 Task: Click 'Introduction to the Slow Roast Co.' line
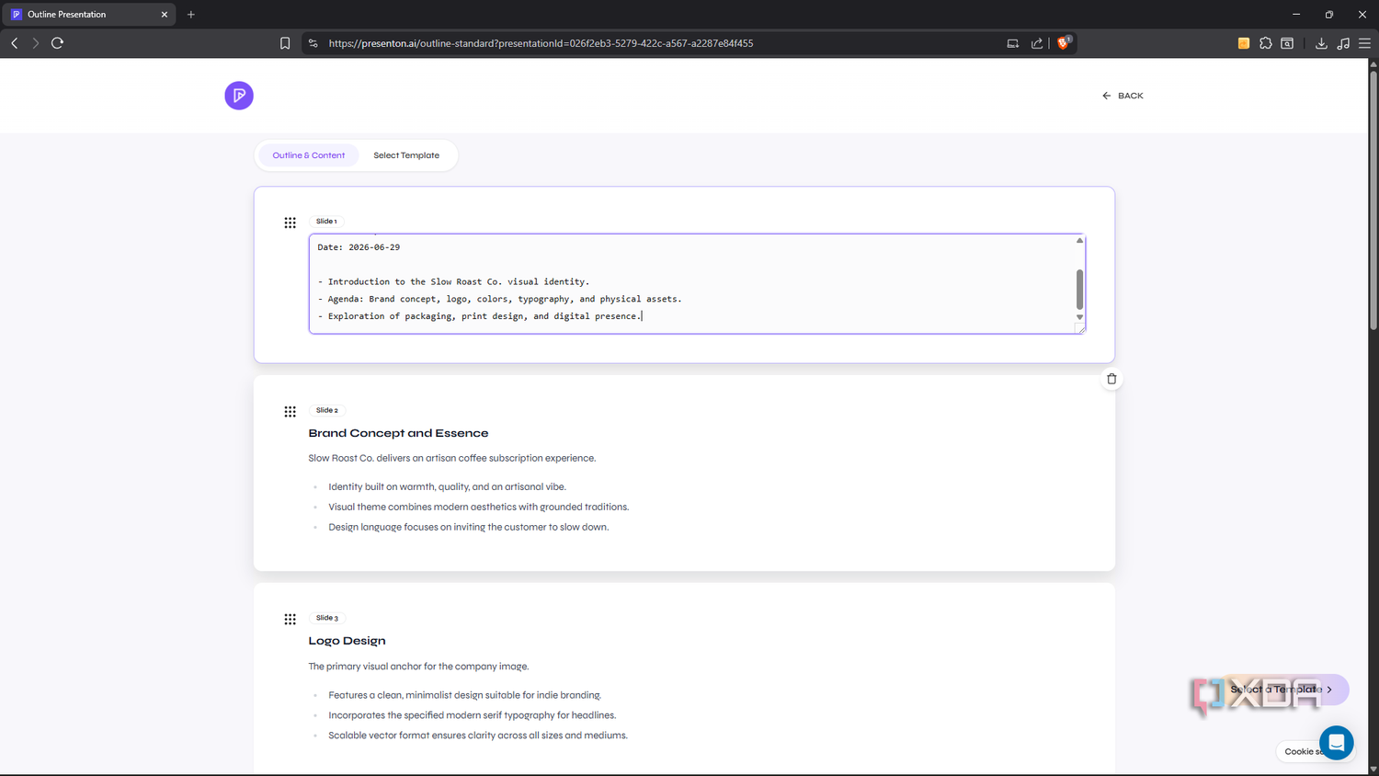(x=454, y=282)
